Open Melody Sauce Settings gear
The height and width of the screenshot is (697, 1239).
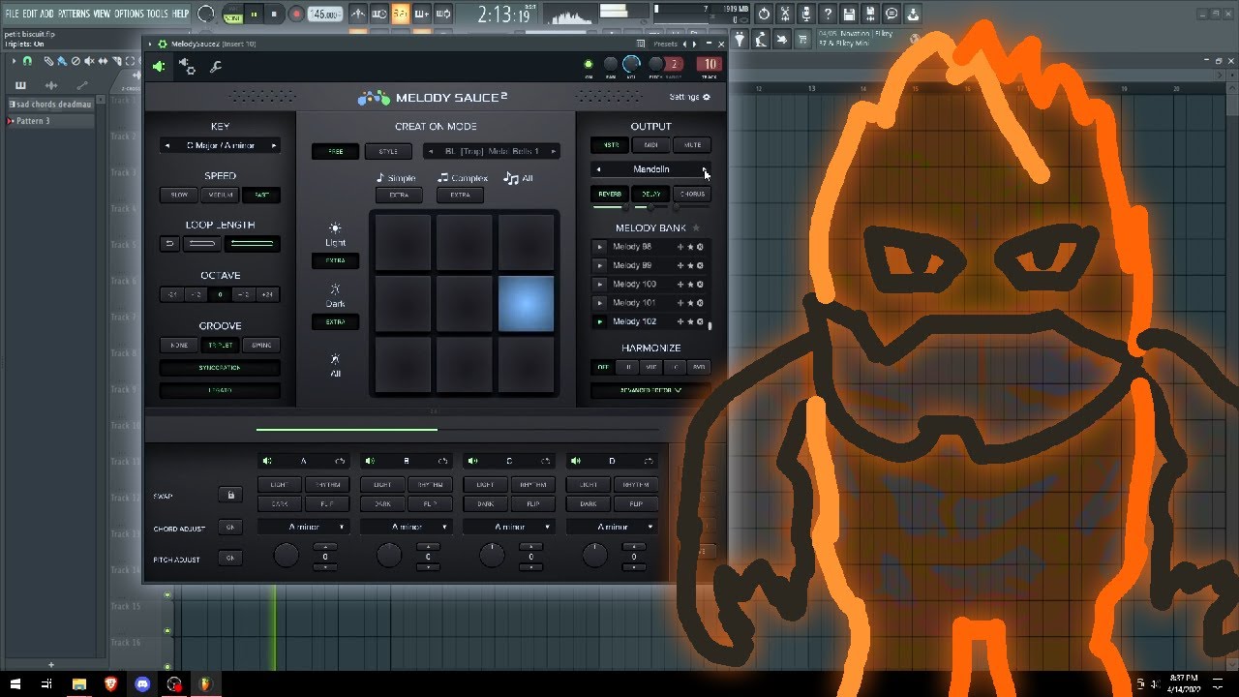[707, 97]
